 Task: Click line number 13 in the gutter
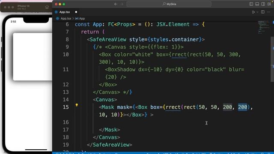coord(66,92)
